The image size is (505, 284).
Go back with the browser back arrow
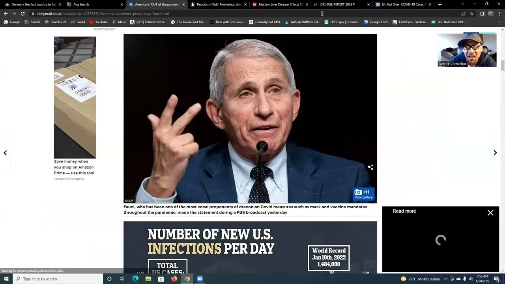click(6, 13)
